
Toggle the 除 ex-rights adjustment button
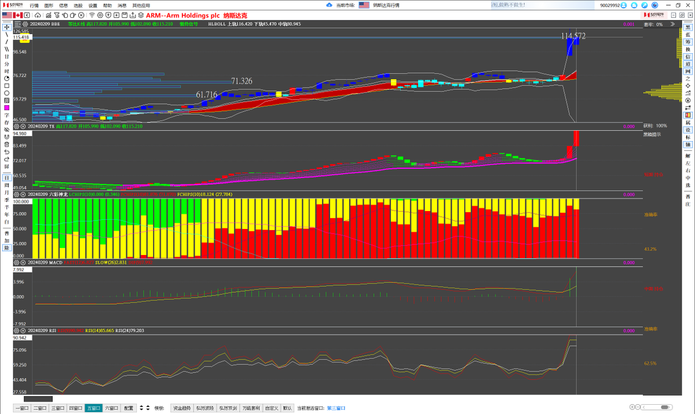pos(6,247)
